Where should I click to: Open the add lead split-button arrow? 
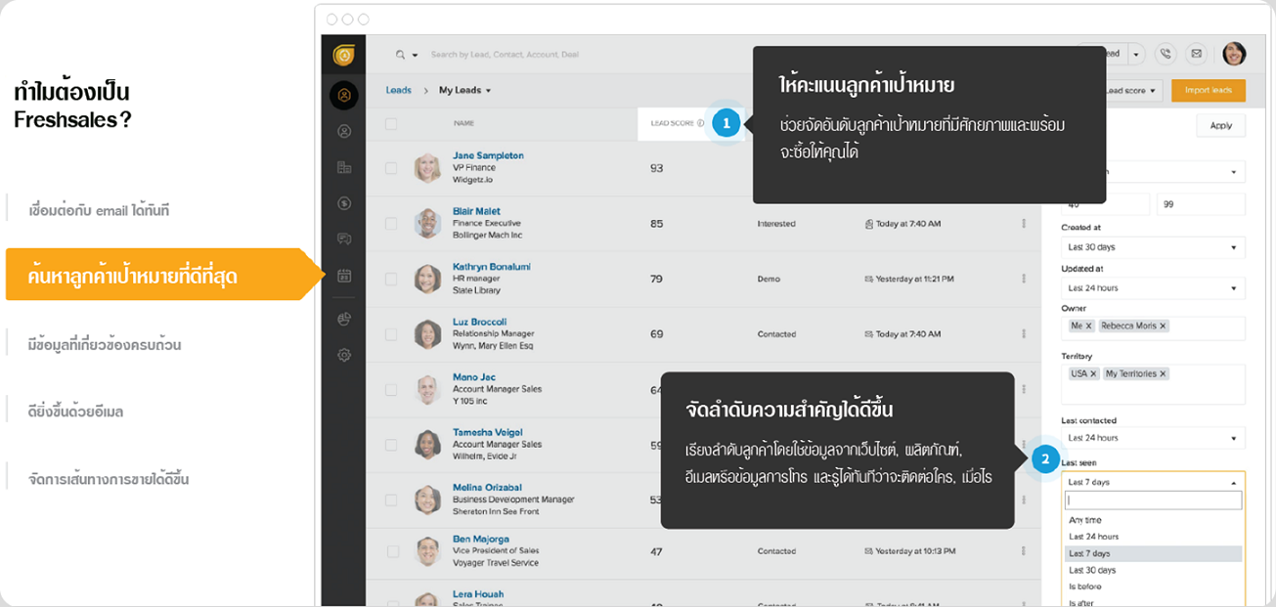point(1136,54)
